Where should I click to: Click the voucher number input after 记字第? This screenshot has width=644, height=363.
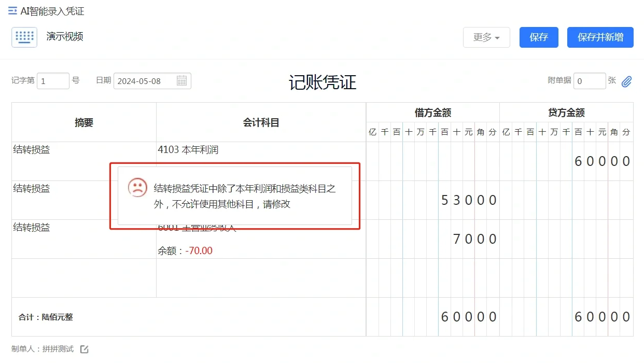(52, 81)
